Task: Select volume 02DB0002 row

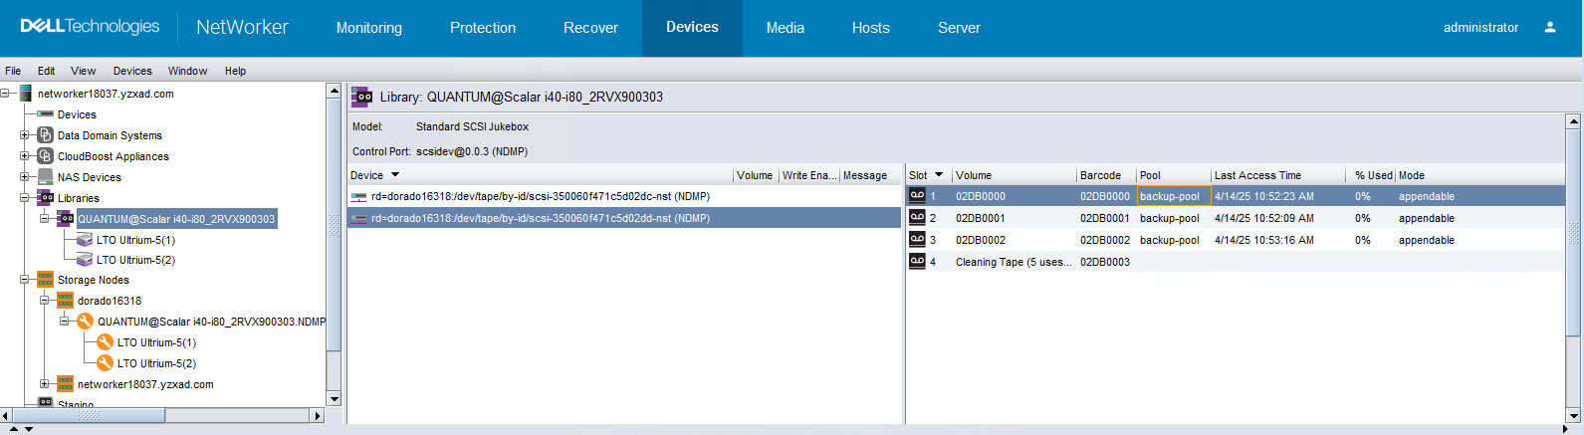Action: click(x=1235, y=240)
